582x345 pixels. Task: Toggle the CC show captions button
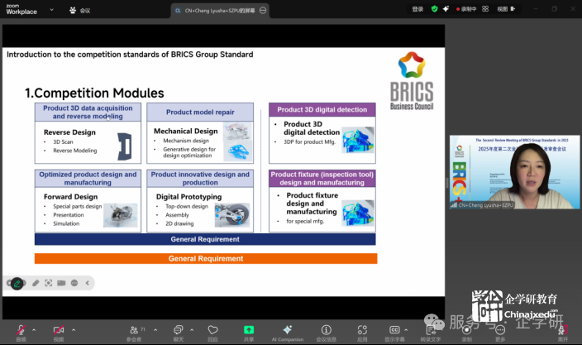pyautogui.click(x=394, y=330)
